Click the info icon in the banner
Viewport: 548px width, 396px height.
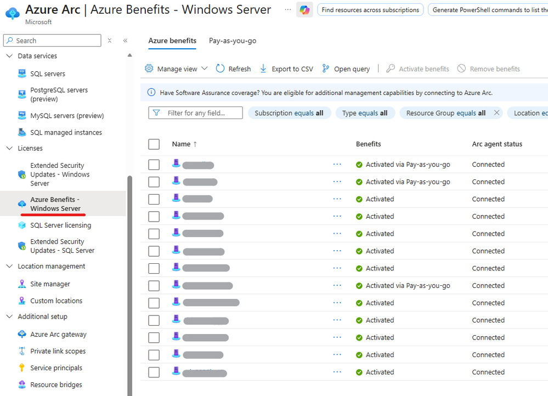click(151, 92)
